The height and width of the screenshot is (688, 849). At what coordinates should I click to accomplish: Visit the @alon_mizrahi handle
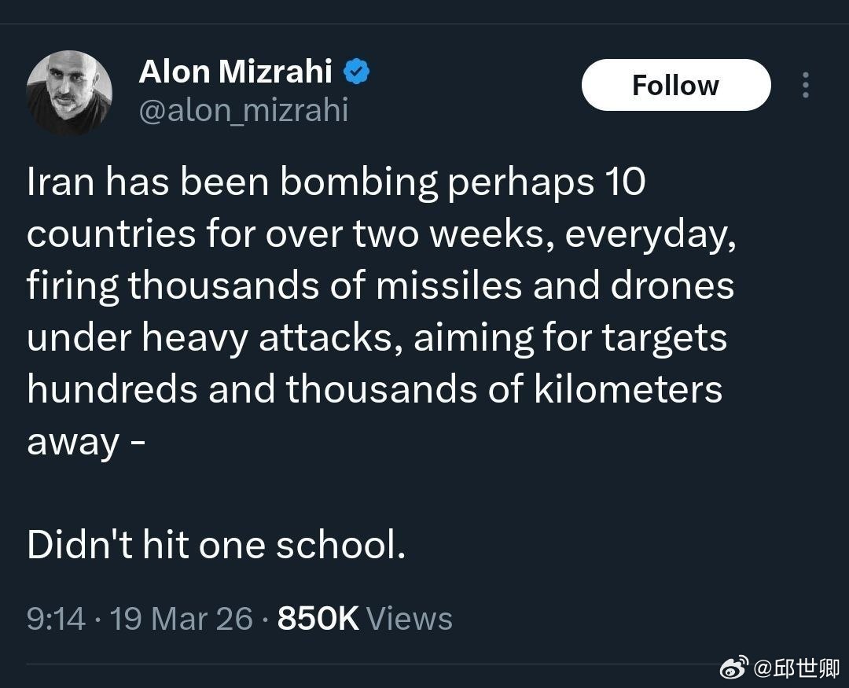pyautogui.click(x=243, y=110)
